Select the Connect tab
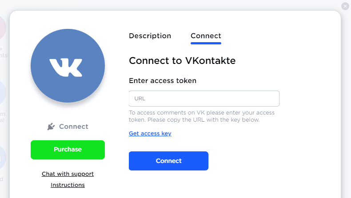351x198 pixels. (206, 36)
